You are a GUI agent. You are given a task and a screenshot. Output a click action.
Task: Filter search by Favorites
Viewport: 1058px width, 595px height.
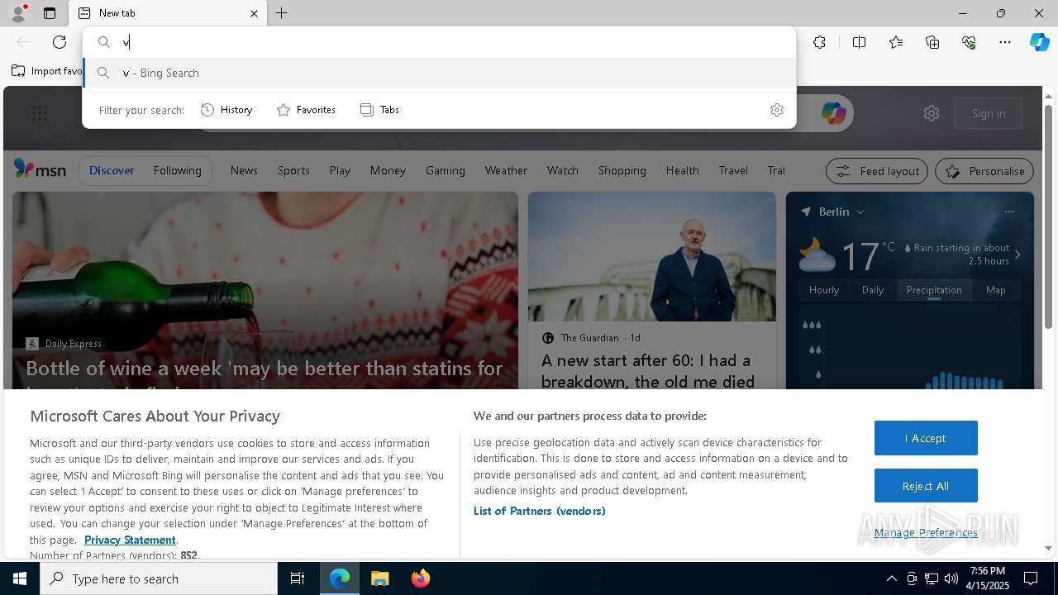point(307,110)
